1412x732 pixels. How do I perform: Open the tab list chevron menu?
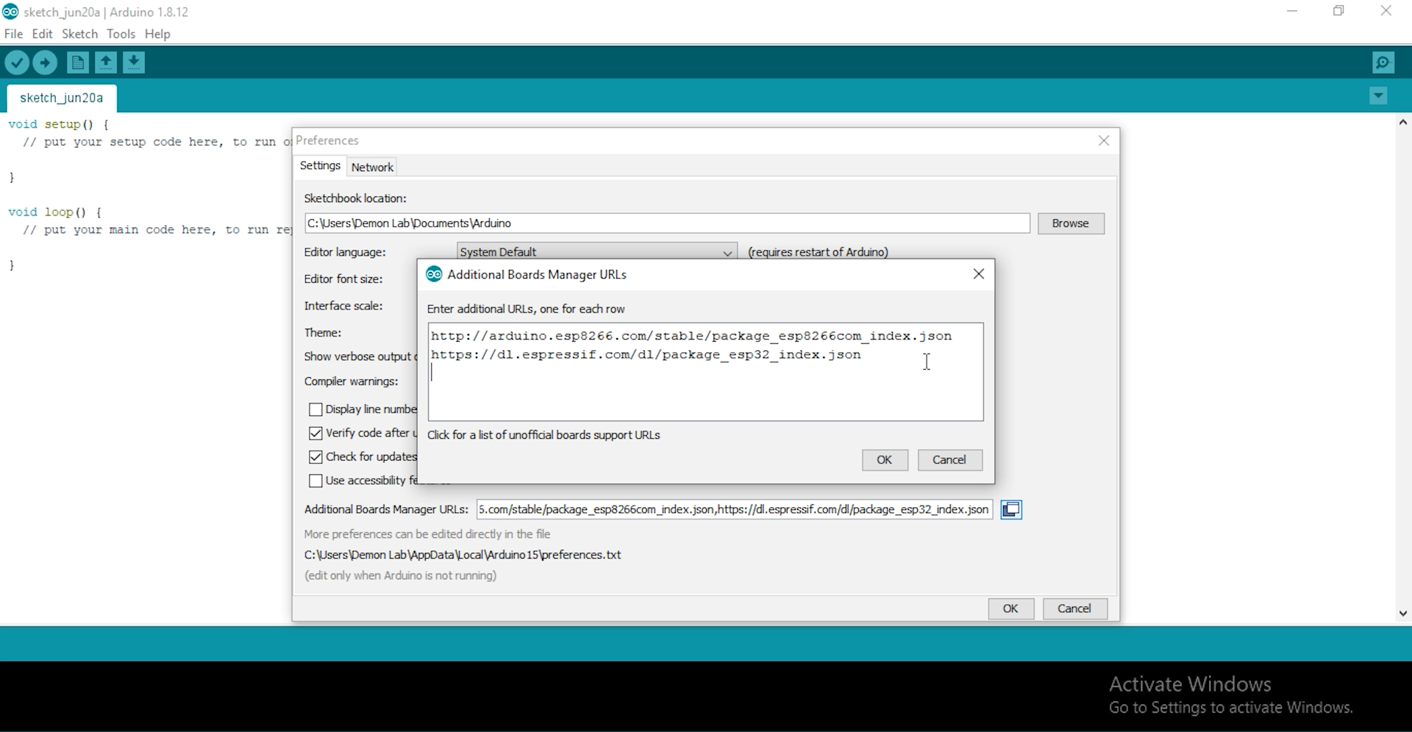click(x=1379, y=96)
